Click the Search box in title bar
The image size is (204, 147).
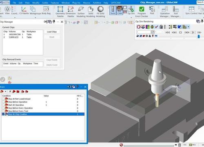point(200,2)
